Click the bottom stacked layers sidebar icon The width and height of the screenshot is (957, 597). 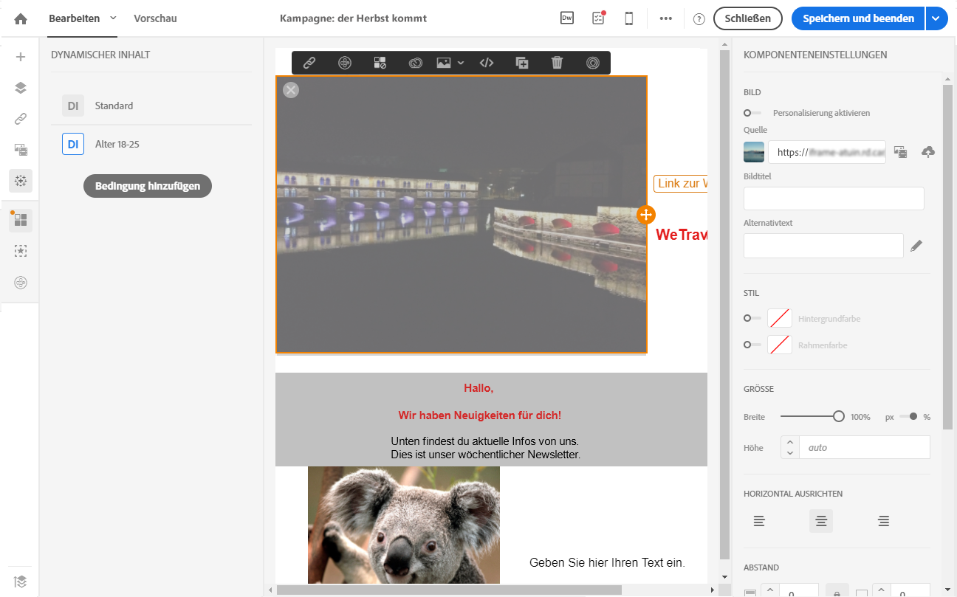click(21, 581)
